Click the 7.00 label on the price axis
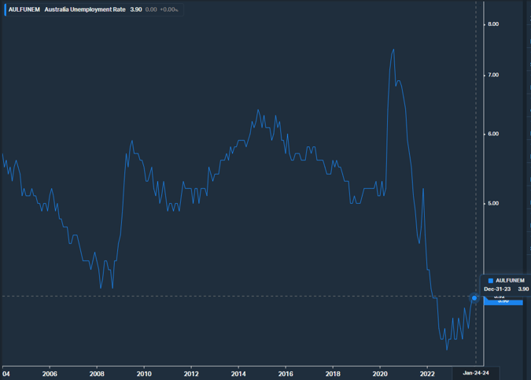Viewport: 531px width, 380px height. [493, 75]
